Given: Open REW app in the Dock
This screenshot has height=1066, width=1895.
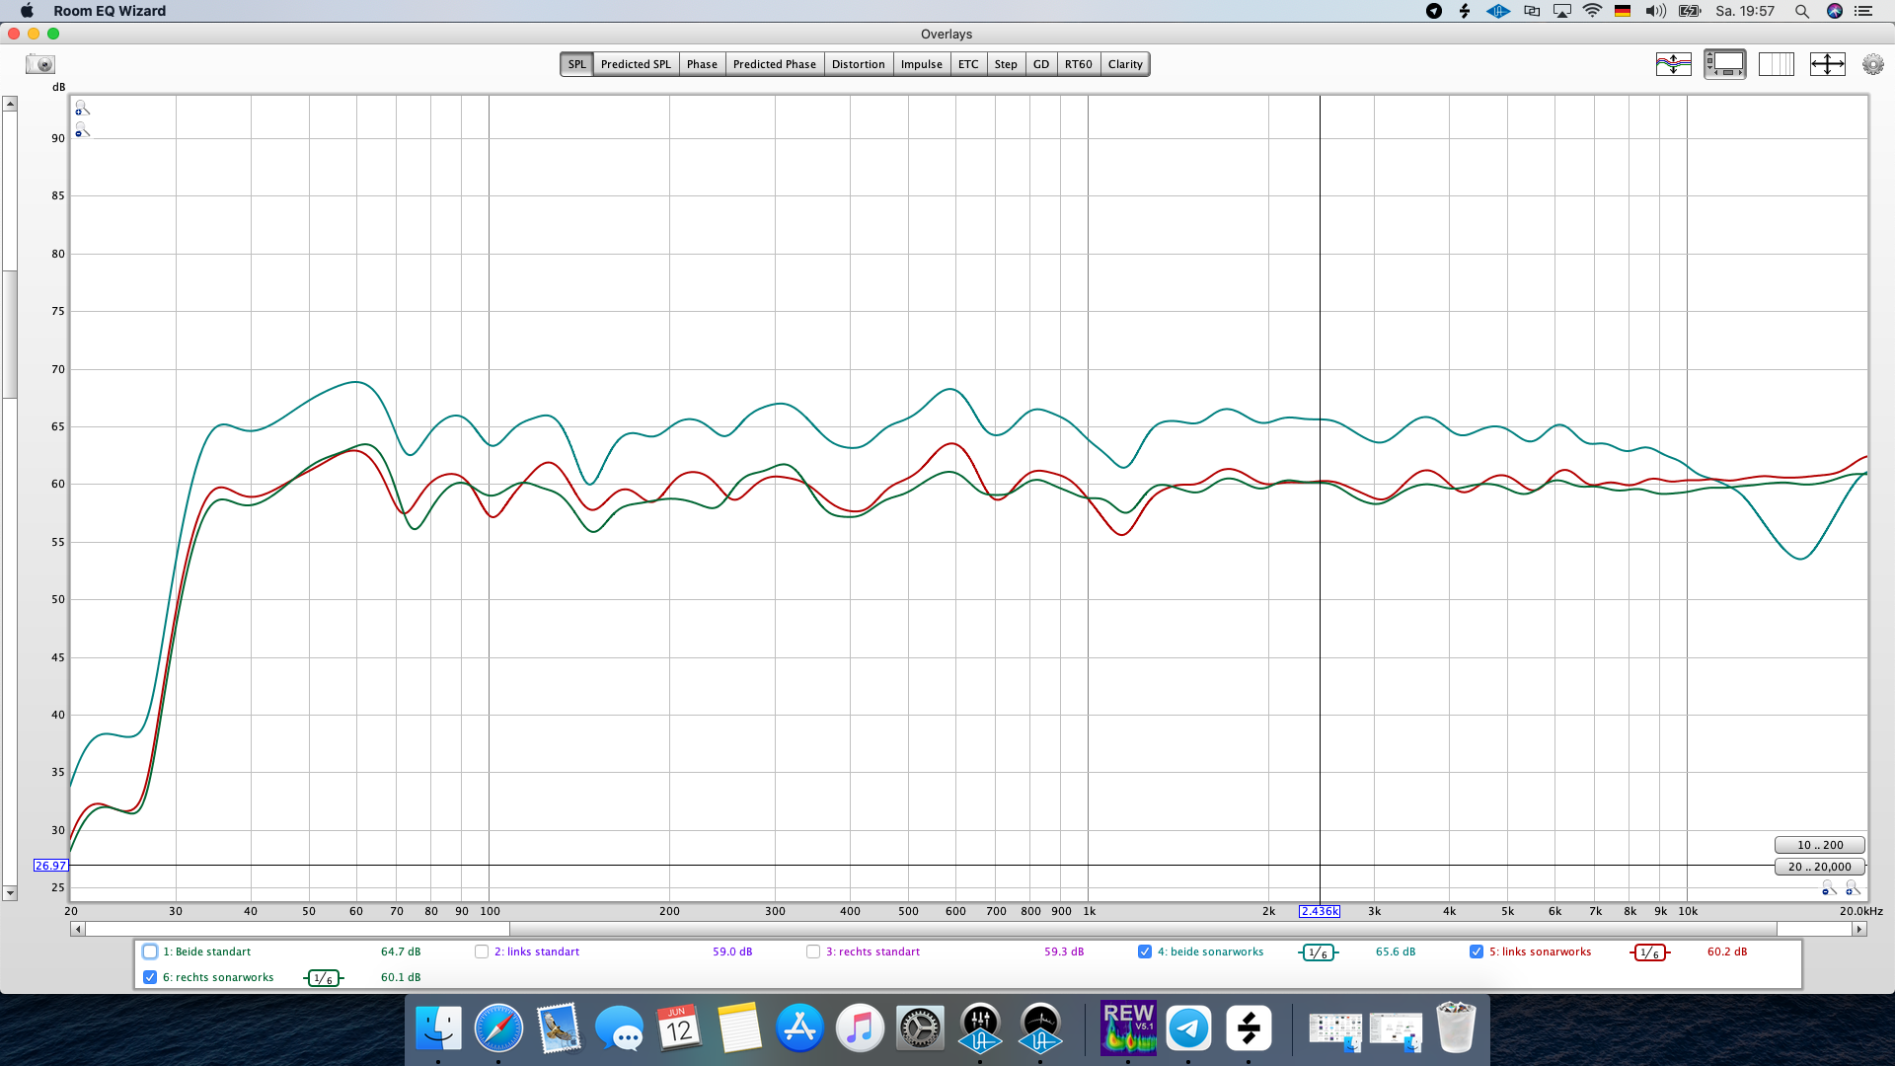Looking at the screenshot, I should 1128,1028.
